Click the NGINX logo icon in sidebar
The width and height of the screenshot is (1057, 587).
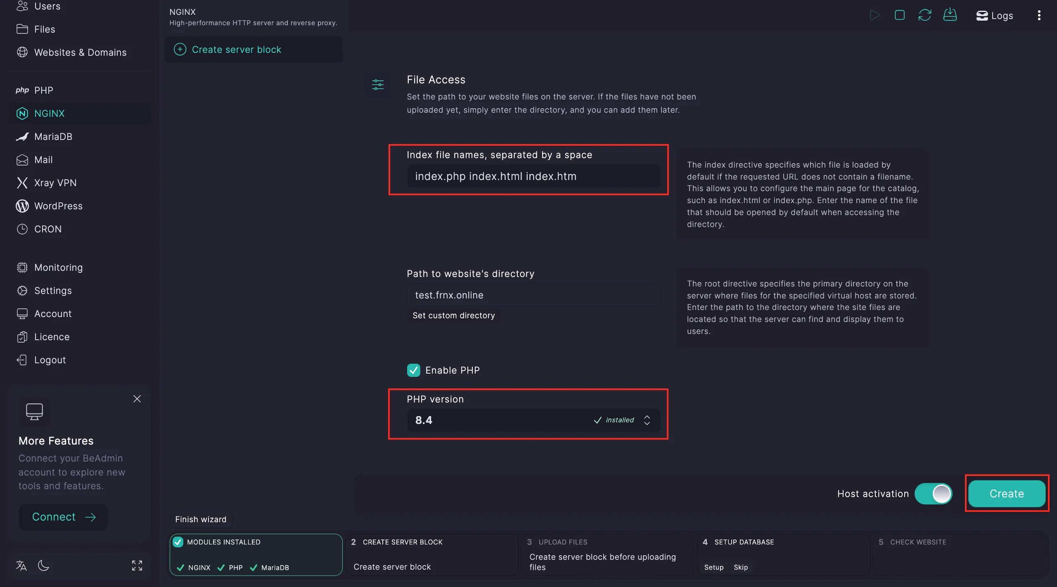tap(22, 114)
